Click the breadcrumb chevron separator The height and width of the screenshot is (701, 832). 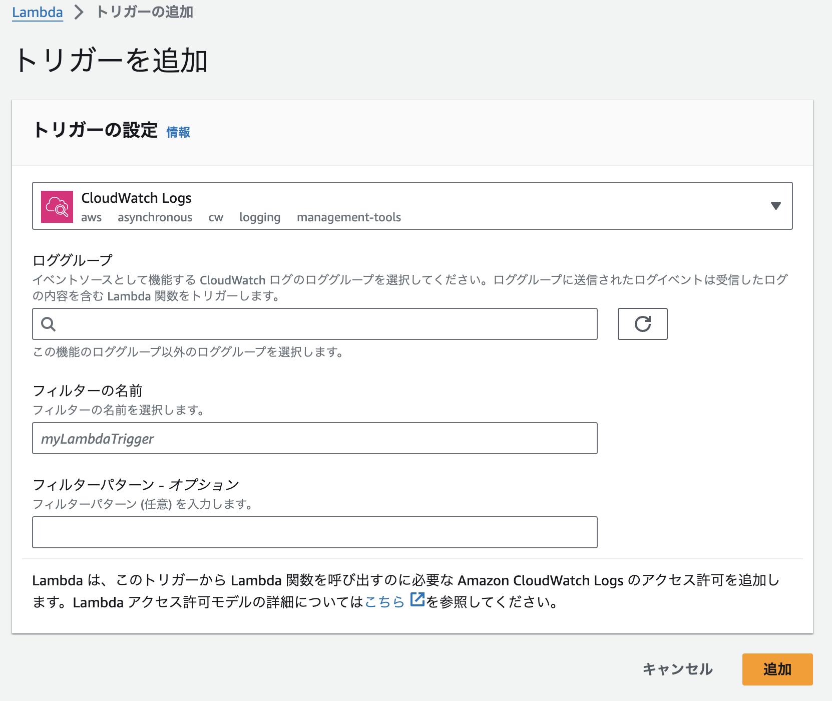click(79, 13)
